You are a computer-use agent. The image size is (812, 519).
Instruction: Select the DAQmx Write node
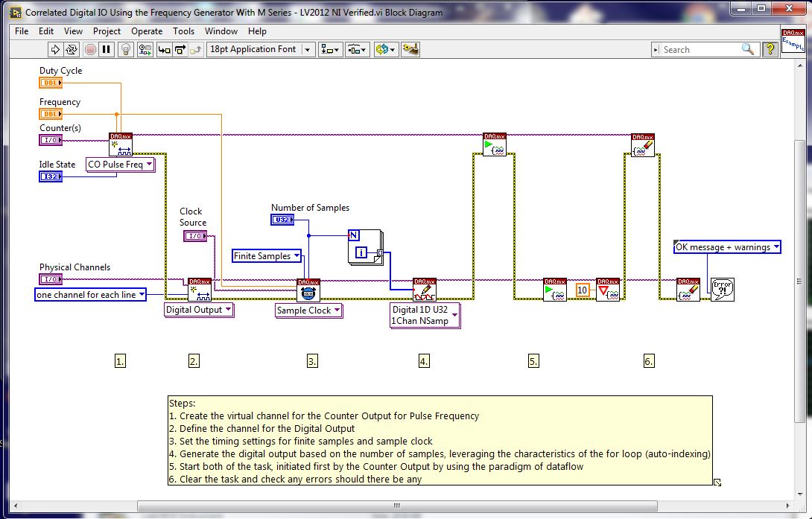(x=425, y=290)
